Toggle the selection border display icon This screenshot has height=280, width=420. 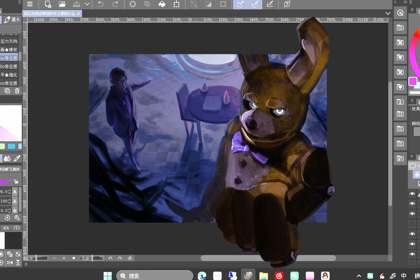click(x=223, y=4)
